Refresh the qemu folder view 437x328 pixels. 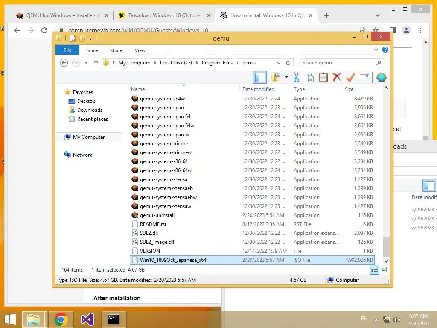click(288, 63)
